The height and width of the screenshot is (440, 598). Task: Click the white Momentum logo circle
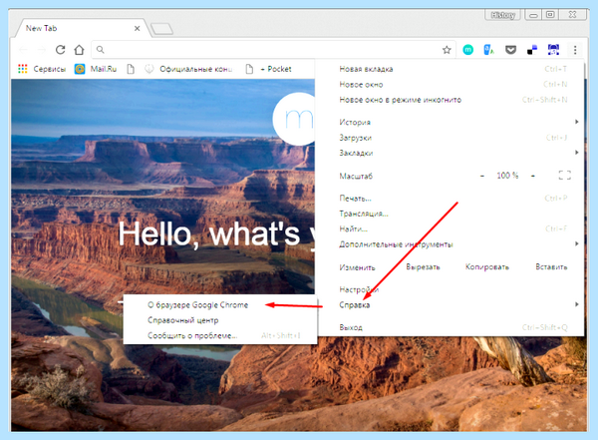pos(294,119)
